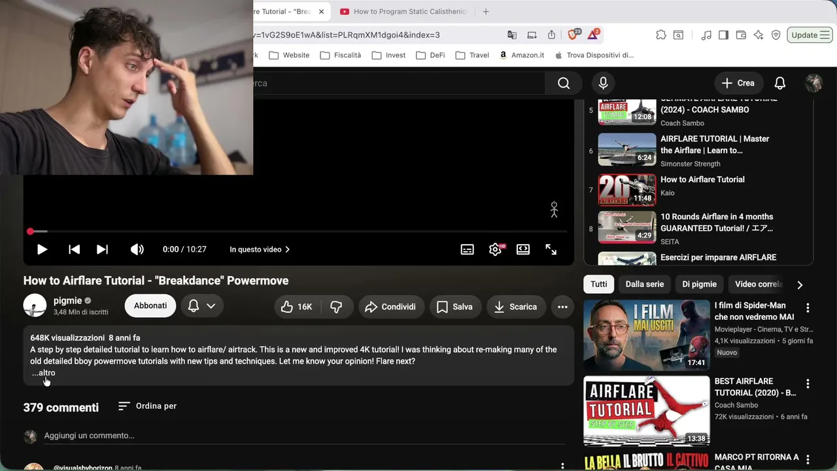Image resolution: width=837 pixels, height=471 pixels.
Task: Open a new browser tab
Action: pos(485,12)
